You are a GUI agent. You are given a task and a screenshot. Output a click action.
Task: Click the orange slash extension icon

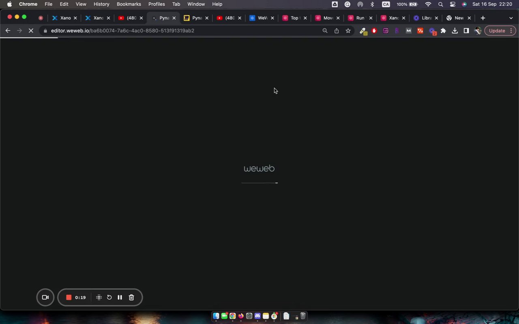coord(420,30)
